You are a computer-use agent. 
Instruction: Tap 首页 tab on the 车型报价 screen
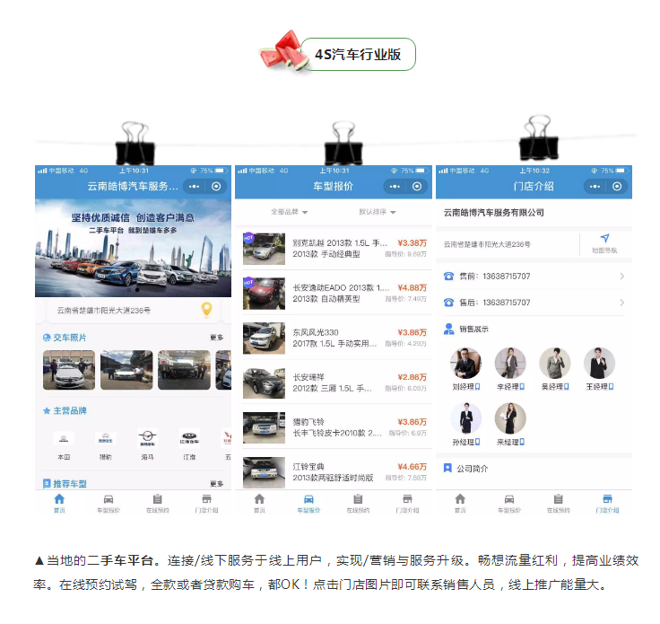259,504
